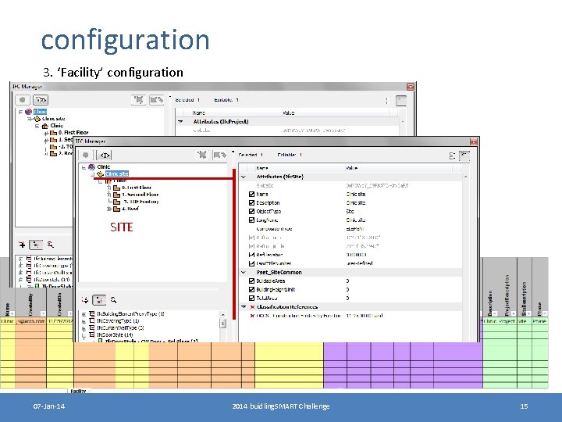Select 'Clinic site' in the front window tree
The width and height of the screenshot is (562, 422).
(x=117, y=173)
